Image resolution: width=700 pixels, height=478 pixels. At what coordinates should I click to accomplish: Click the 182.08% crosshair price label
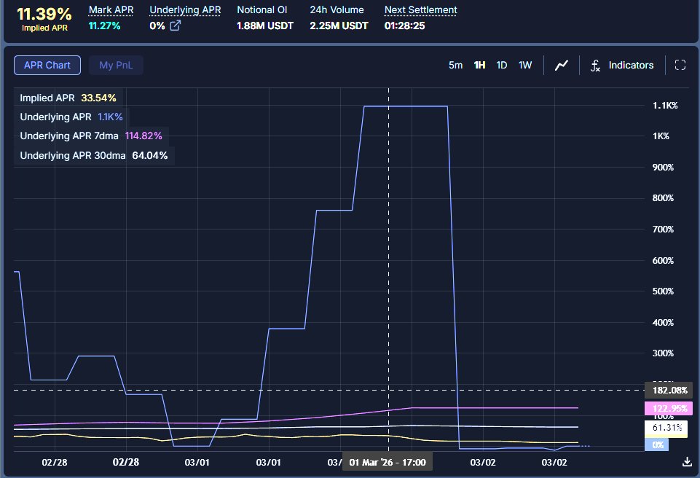point(668,391)
